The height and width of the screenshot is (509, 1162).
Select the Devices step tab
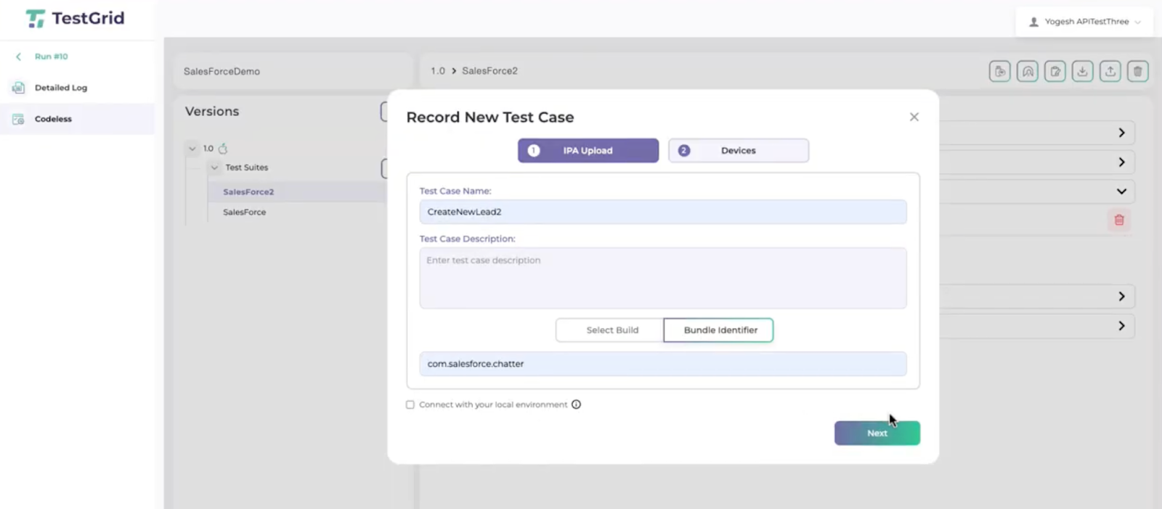click(x=738, y=151)
